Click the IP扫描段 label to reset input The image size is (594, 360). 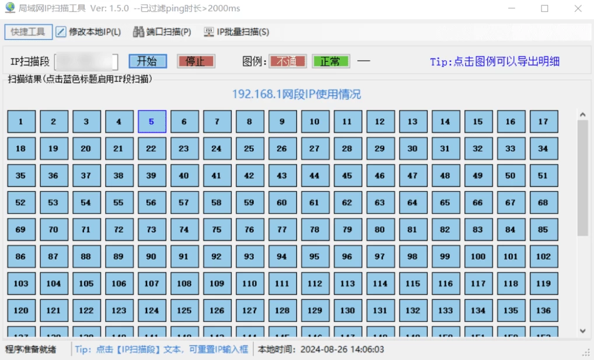(x=30, y=62)
